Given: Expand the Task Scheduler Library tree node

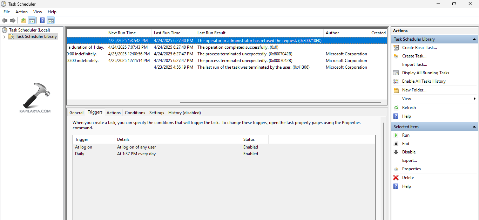Looking at the screenshot, I should [4, 36].
